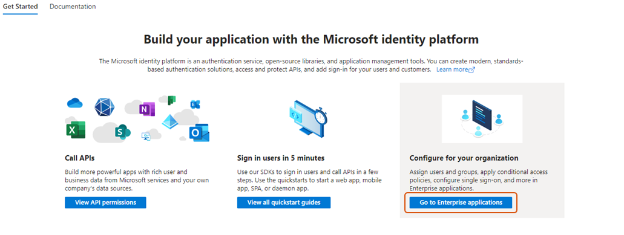Screen dimensions: 624x235
Task: Click the dark blue polyhedron icon
Action: (105, 107)
